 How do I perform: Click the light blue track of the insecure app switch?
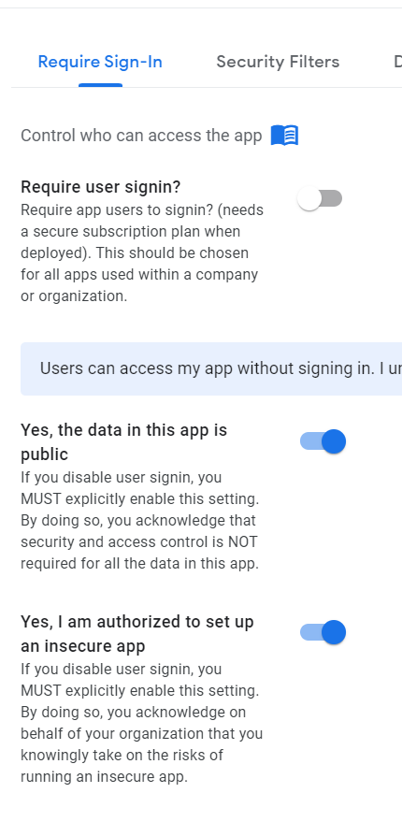coord(310,632)
